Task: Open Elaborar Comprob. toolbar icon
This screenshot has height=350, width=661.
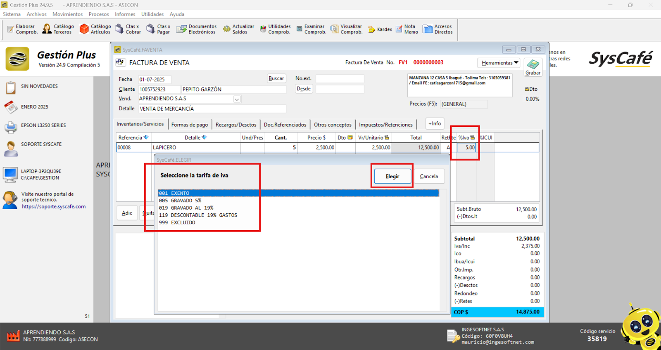Action: tap(22, 29)
